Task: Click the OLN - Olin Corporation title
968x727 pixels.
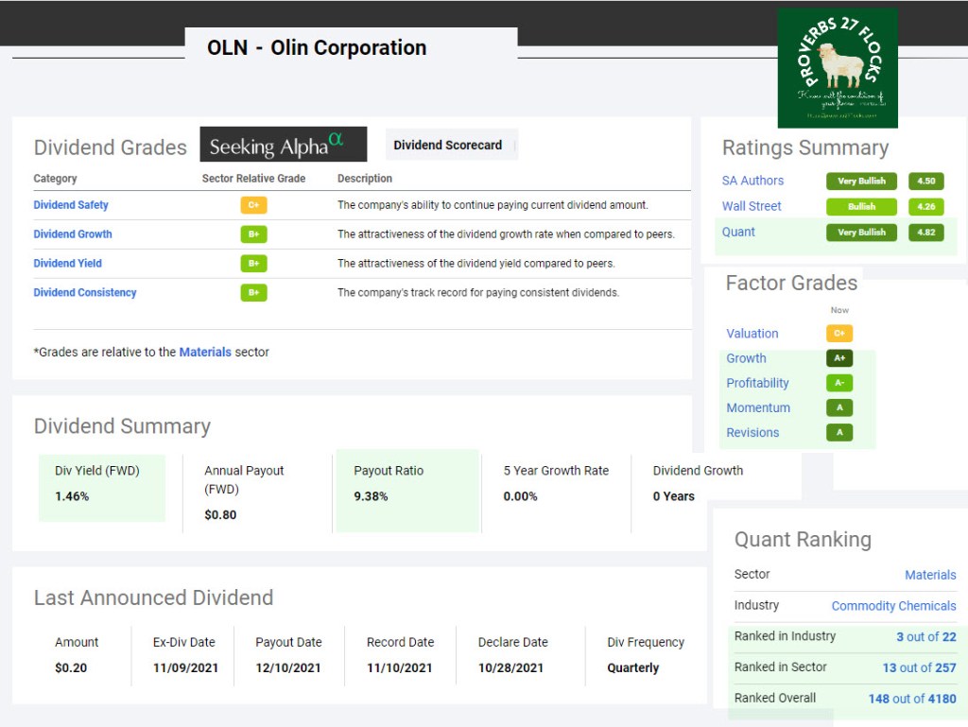Action: tap(317, 48)
